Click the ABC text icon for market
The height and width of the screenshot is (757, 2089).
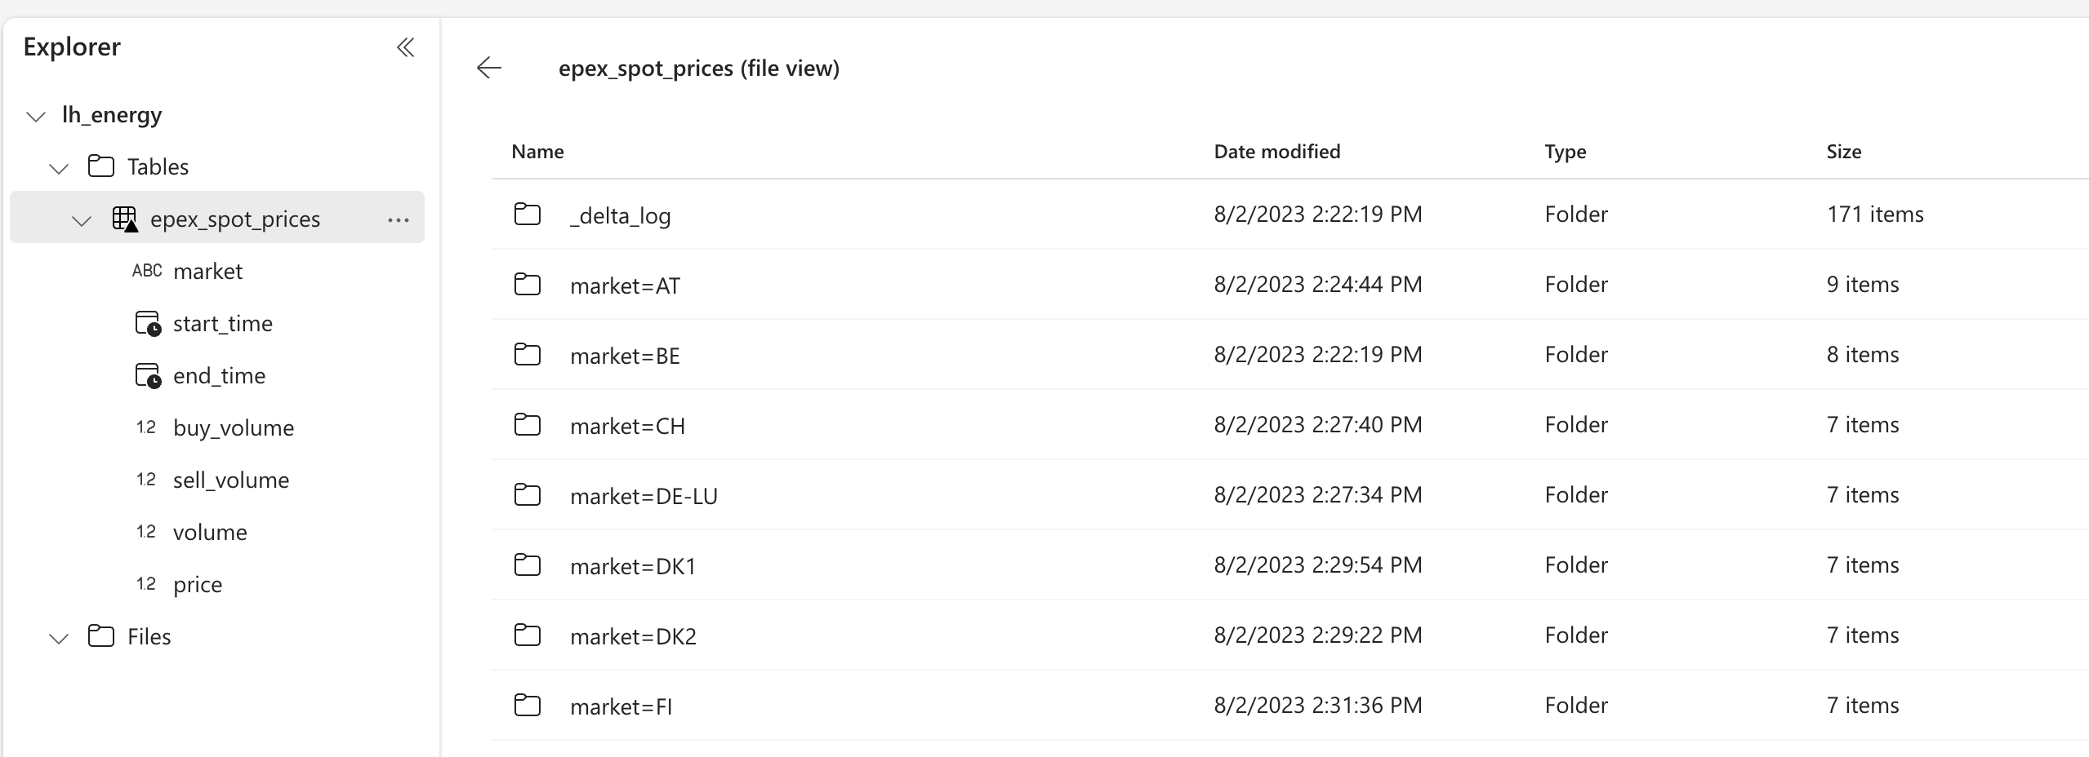tap(147, 271)
